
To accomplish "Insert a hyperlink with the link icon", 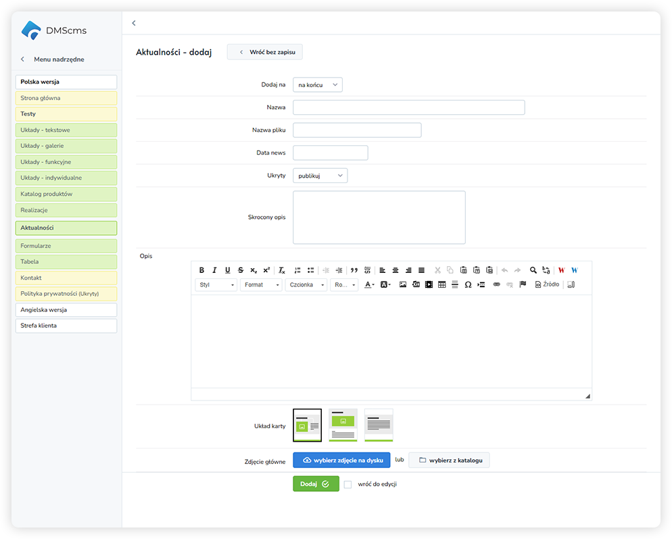I will pos(496,285).
